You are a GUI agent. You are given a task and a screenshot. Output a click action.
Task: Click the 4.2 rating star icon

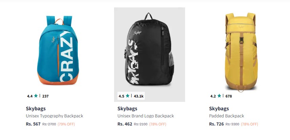click(219, 96)
